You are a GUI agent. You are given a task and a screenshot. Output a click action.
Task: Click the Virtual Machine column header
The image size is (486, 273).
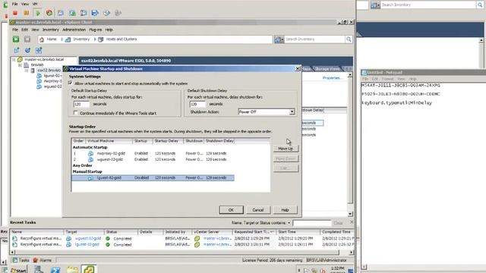pos(109,141)
